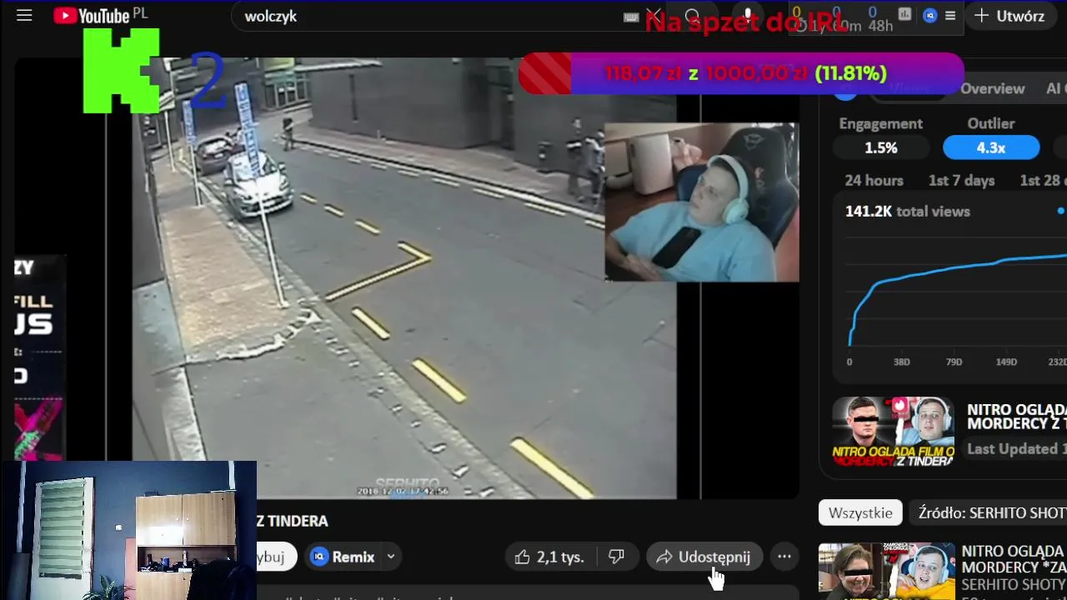Switch chart to 24 hours range
This screenshot has height=600, width=1067.
coord(874,180)
